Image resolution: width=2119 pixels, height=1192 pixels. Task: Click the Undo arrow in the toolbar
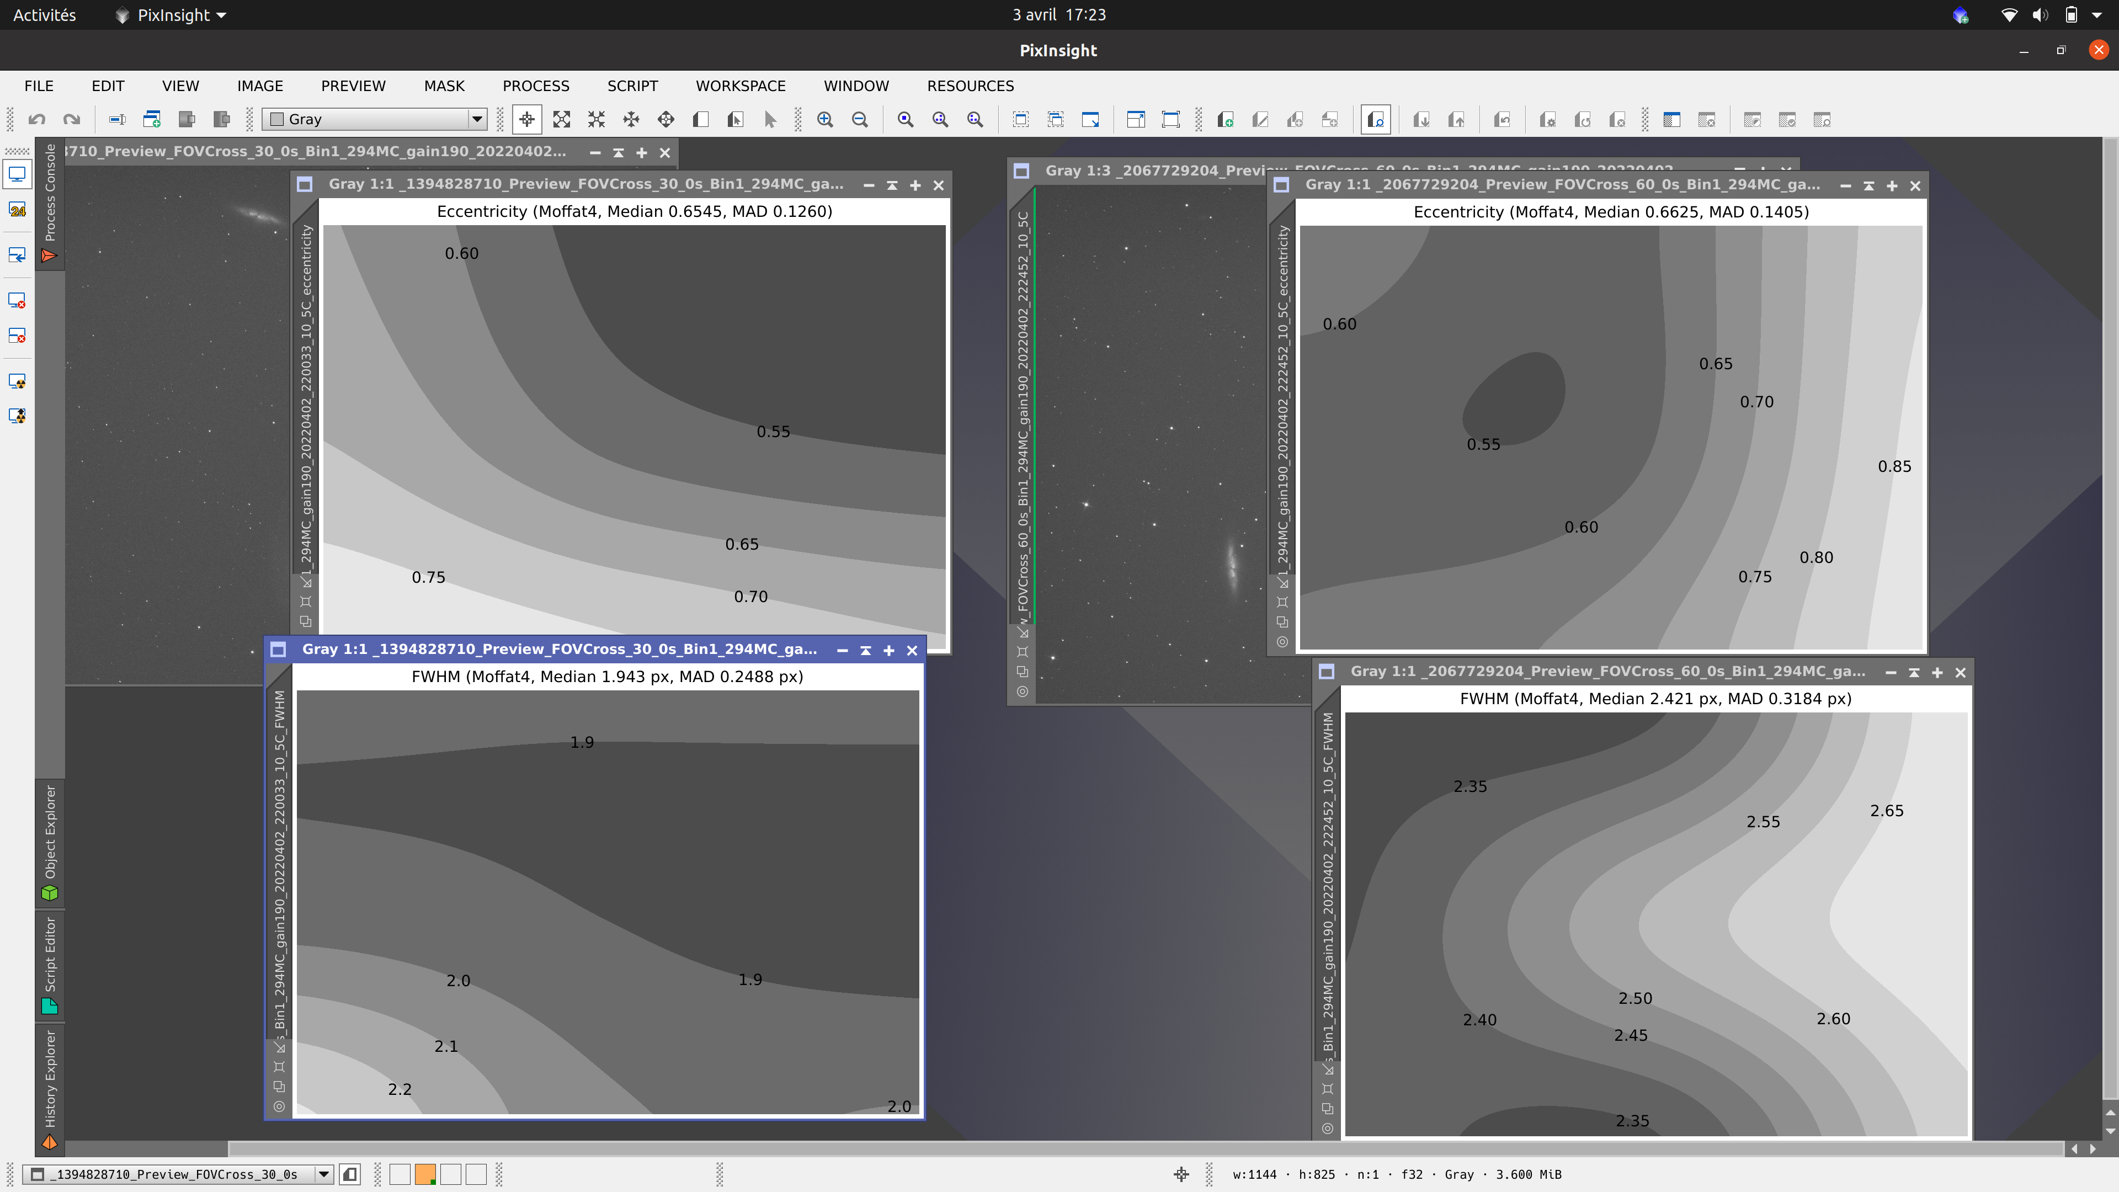36,119
